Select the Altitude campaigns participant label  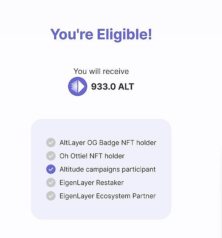[107, 169]
